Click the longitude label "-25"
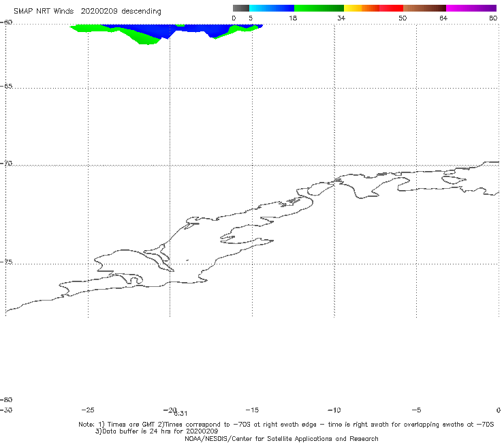This screenshot has width=504, height=443. pyautogui.click(x=88, y=410)
